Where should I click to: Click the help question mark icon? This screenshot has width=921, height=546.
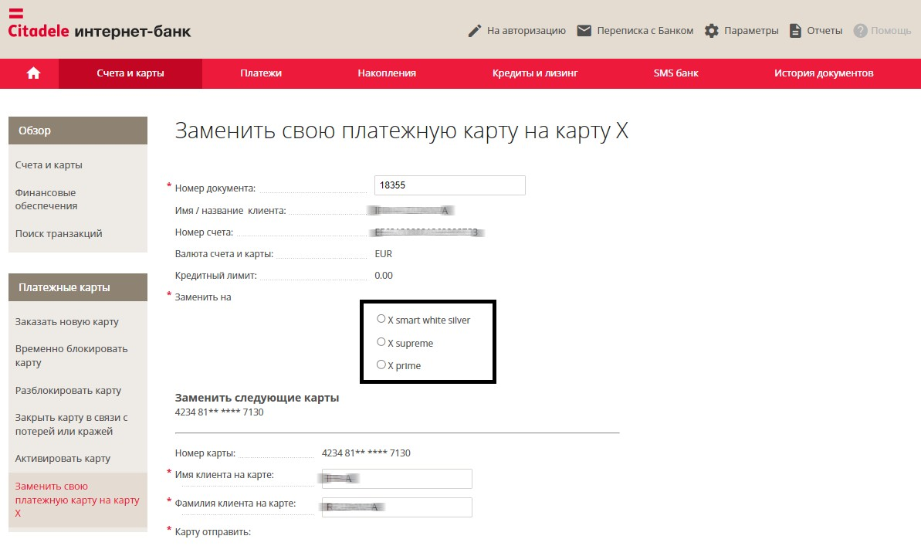pyautogui.click(x=861, y=31)
